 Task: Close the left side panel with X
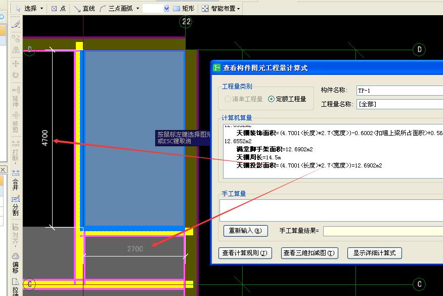tap(3, 170)
